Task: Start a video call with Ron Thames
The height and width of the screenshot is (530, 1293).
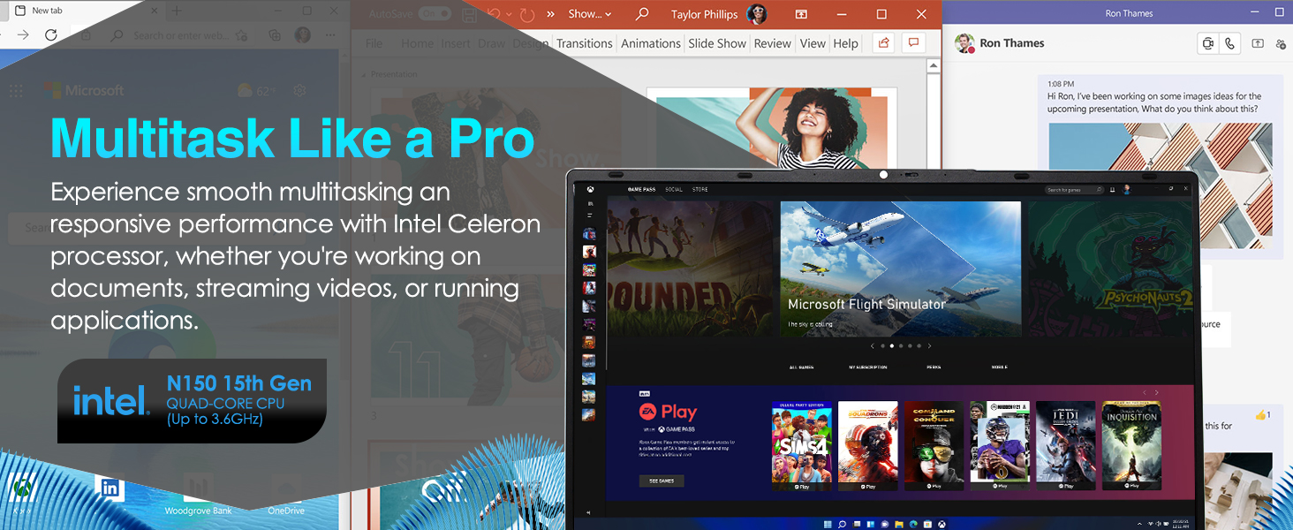Action: point(1207,43)
